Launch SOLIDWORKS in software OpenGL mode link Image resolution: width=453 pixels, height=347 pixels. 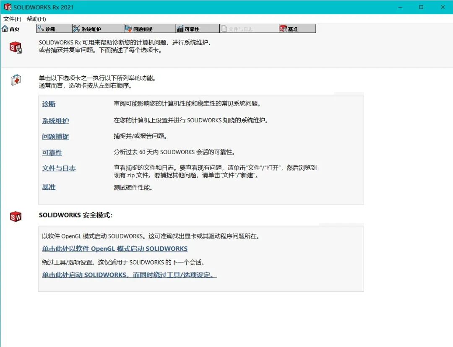[x=115, y=249]
